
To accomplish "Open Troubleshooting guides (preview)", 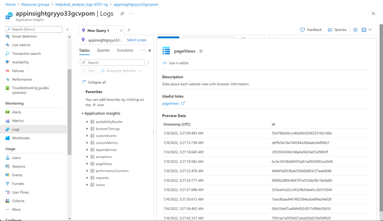I will click(x=30, y=90).
